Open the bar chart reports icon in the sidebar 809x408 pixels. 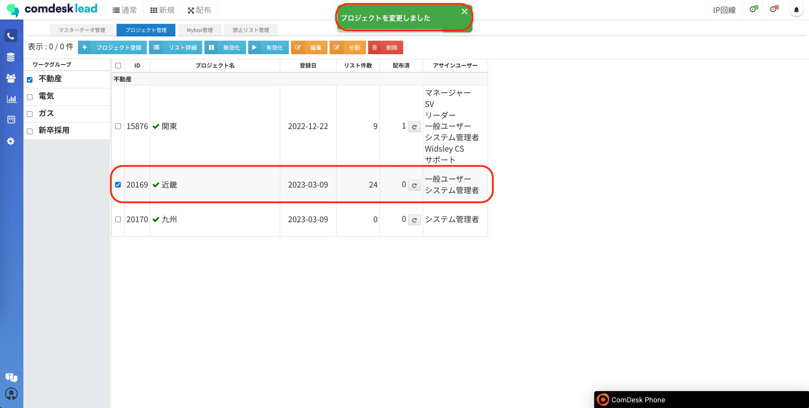click(11, 99)
